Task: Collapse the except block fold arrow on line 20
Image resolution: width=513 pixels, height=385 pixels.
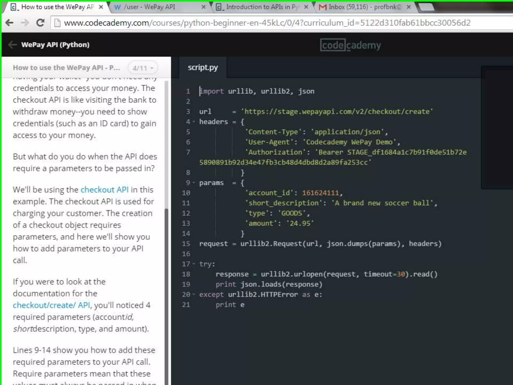Action: pos(194,295)
